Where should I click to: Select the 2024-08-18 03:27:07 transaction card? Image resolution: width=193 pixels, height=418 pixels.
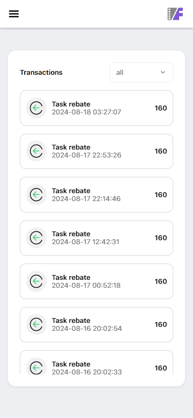click(96, 108)
